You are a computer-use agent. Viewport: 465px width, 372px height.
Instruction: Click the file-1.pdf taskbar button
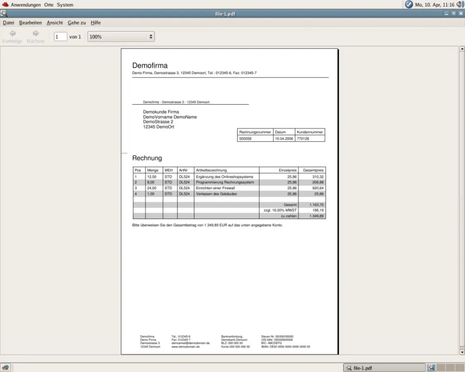coord(384,367)
